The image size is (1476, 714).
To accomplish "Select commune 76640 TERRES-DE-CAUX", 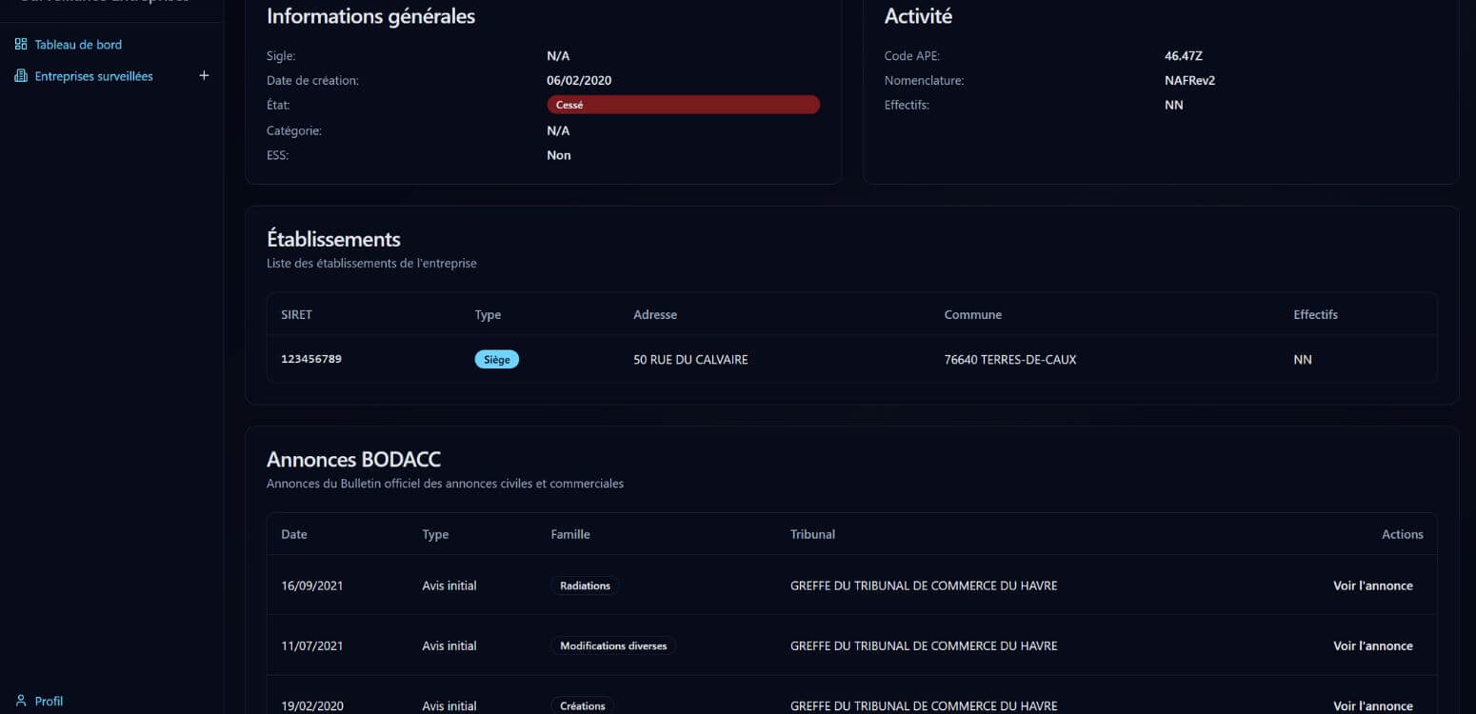I will [x=1010, y=359].
